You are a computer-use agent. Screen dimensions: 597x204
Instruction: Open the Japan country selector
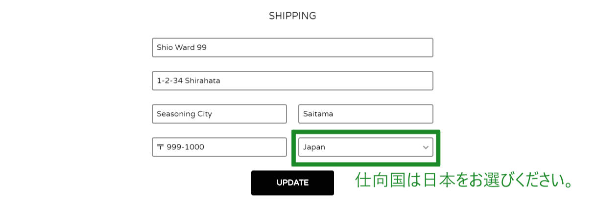pyautogui.click(x=365, y=147)
